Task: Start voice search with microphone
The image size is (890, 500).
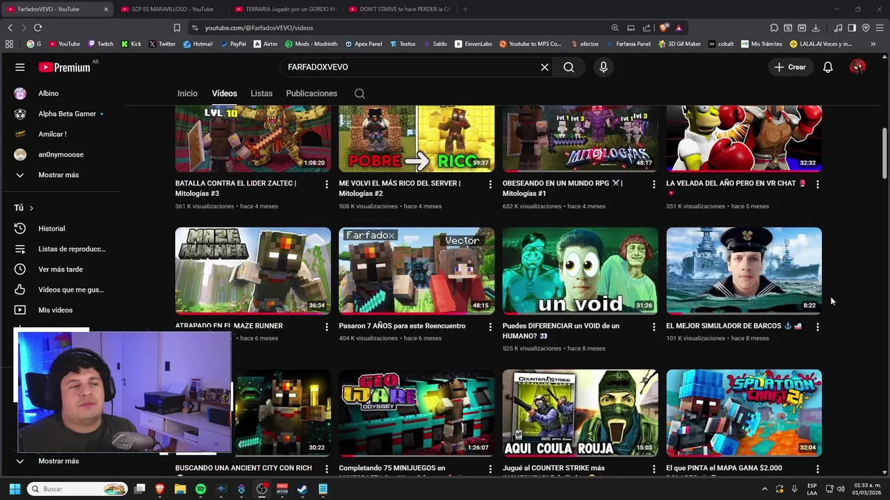Action: tap(604, 67)
